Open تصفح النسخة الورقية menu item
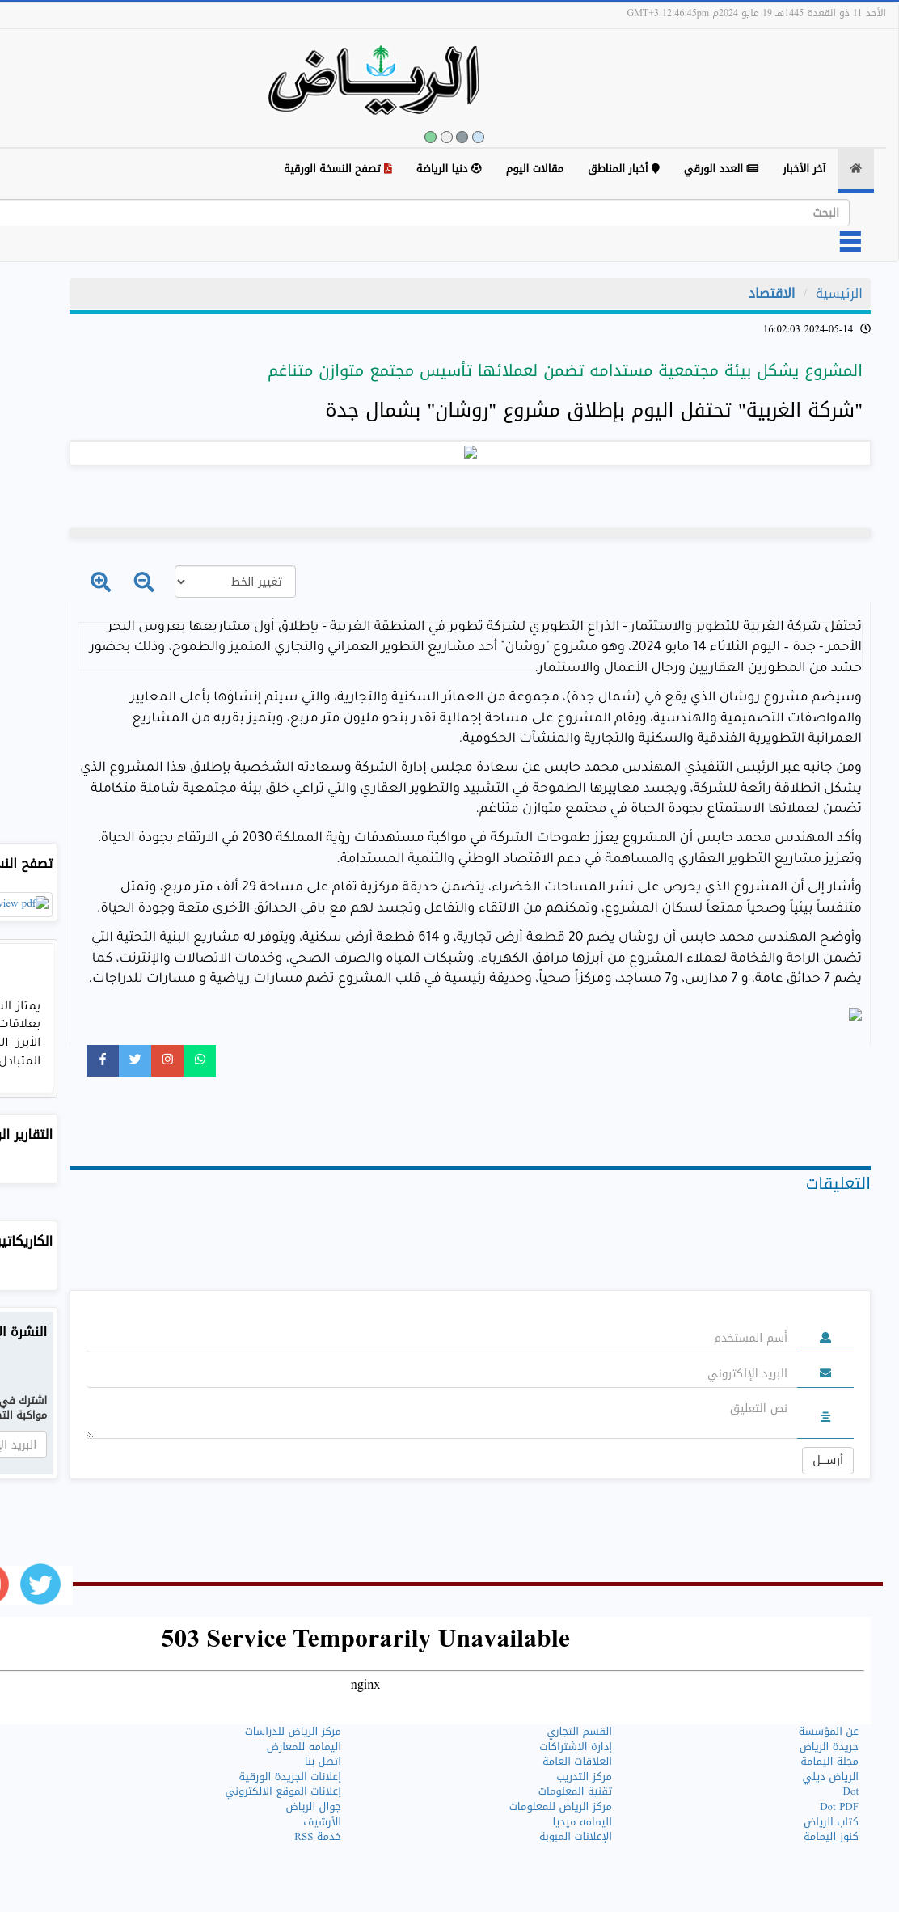Screen dimensions: 899x1912 point(338,168)
